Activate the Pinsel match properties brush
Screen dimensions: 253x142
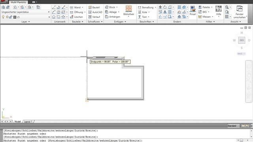click(x=193, y=11)
